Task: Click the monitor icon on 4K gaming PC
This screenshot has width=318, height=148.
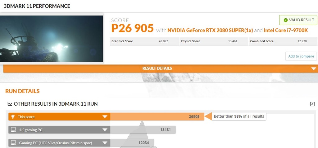Action: click(x=13, y=130)
